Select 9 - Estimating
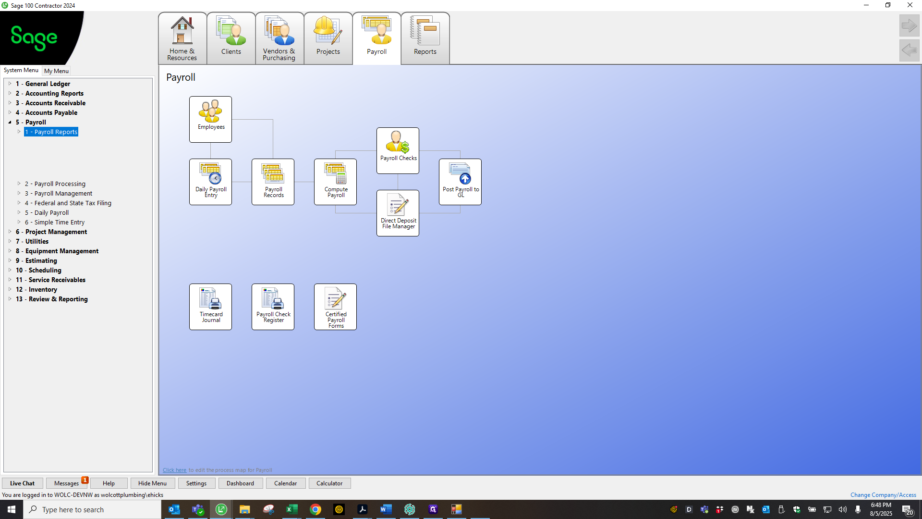Viewport: 922px width, 519px height. (36, 260)
